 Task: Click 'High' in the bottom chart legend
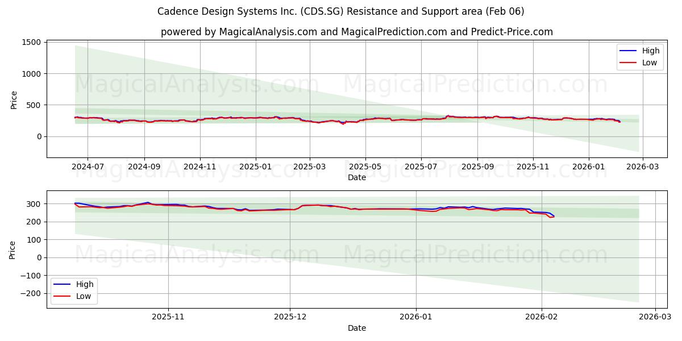point(85,284)
